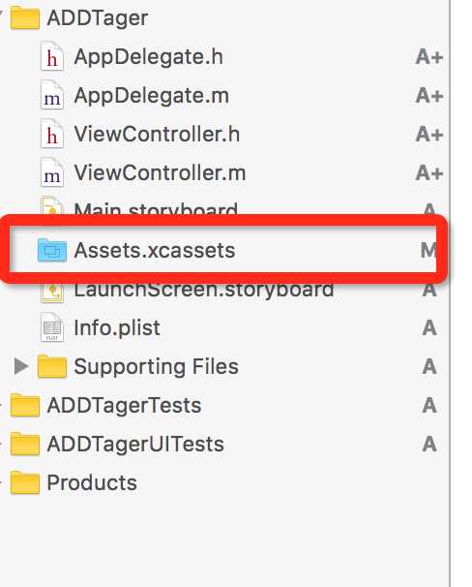Click the A+ status badge beside AppDelegate.h
This screenshot has height=587, width=472.
click(429, 57)
